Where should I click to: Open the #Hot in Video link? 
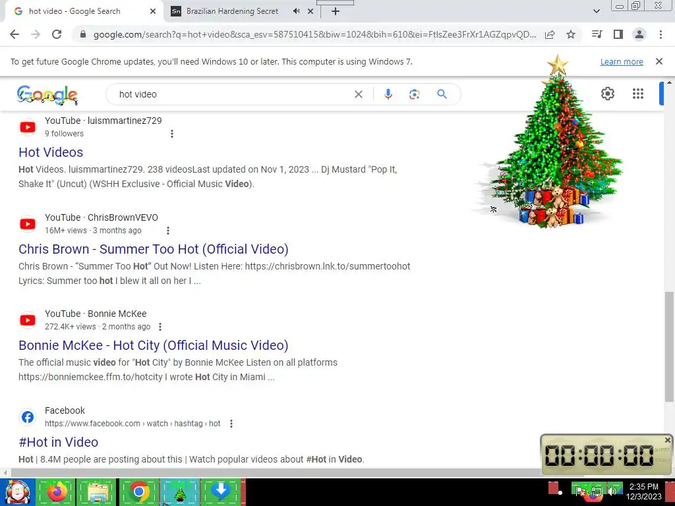click(59, 442)
